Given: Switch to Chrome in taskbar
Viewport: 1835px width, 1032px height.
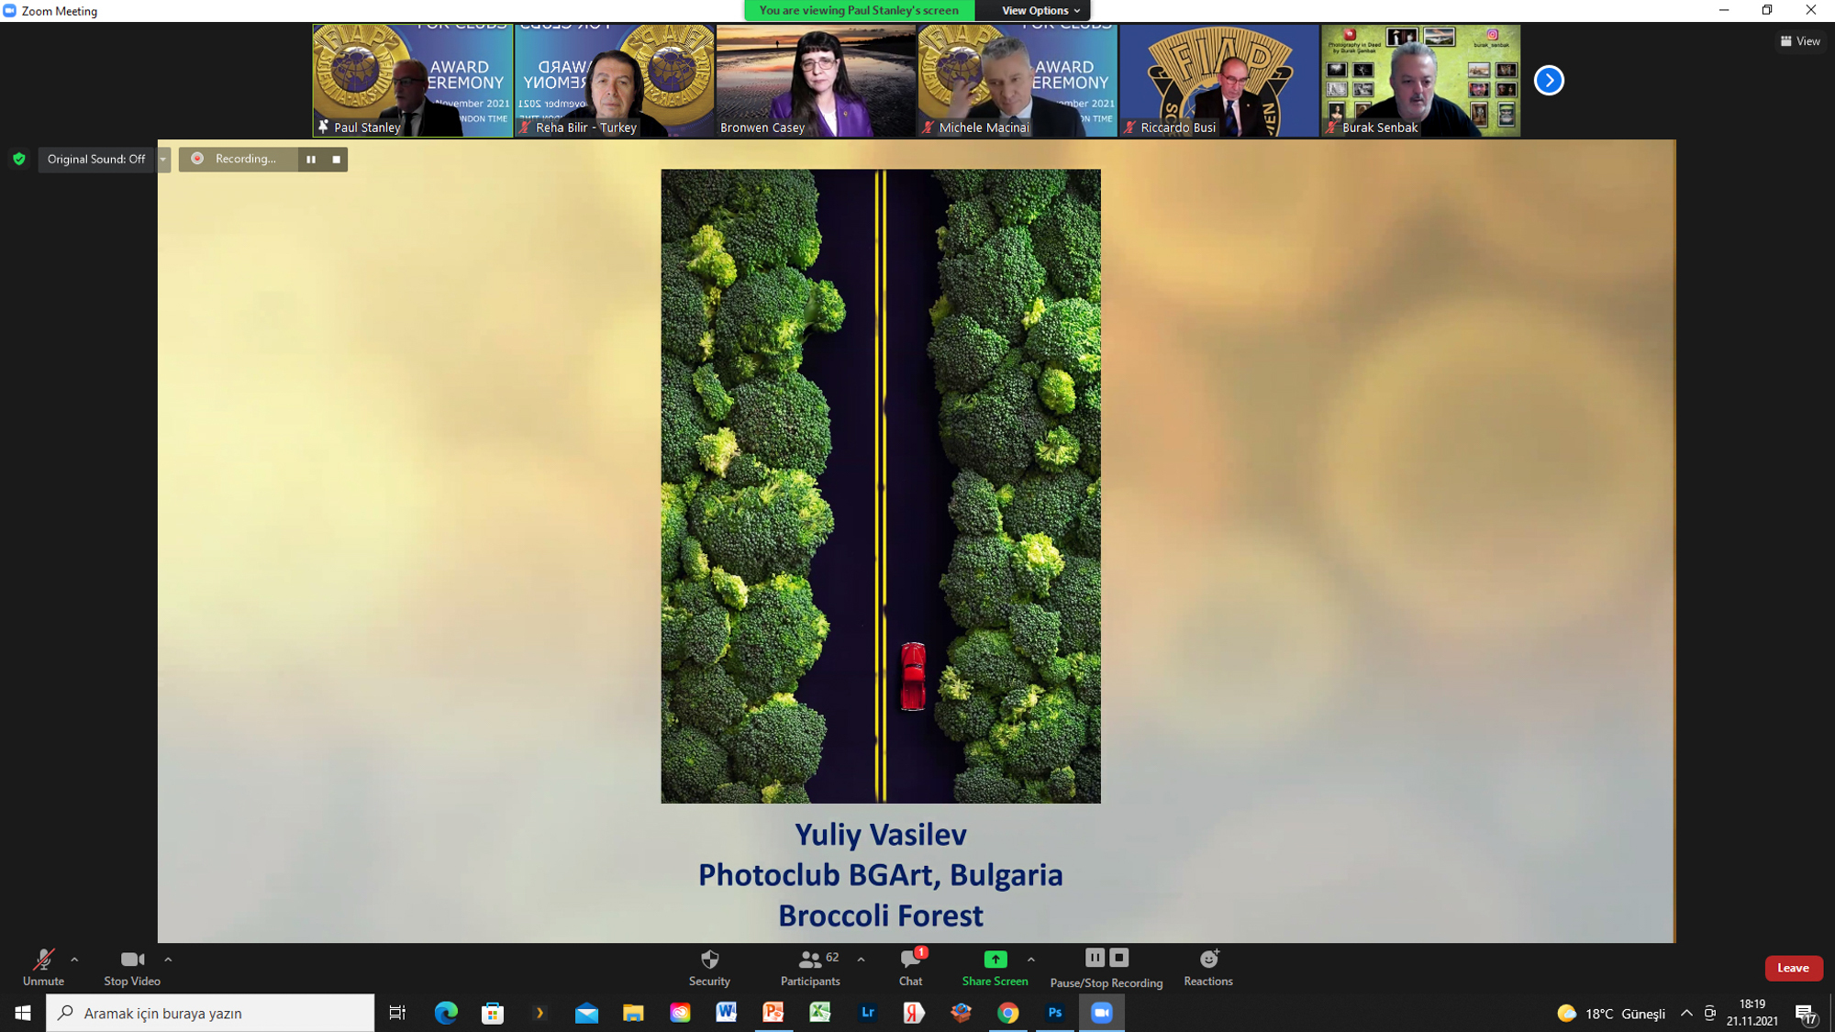Looking at the screenshot, I should (1007, 1013).
